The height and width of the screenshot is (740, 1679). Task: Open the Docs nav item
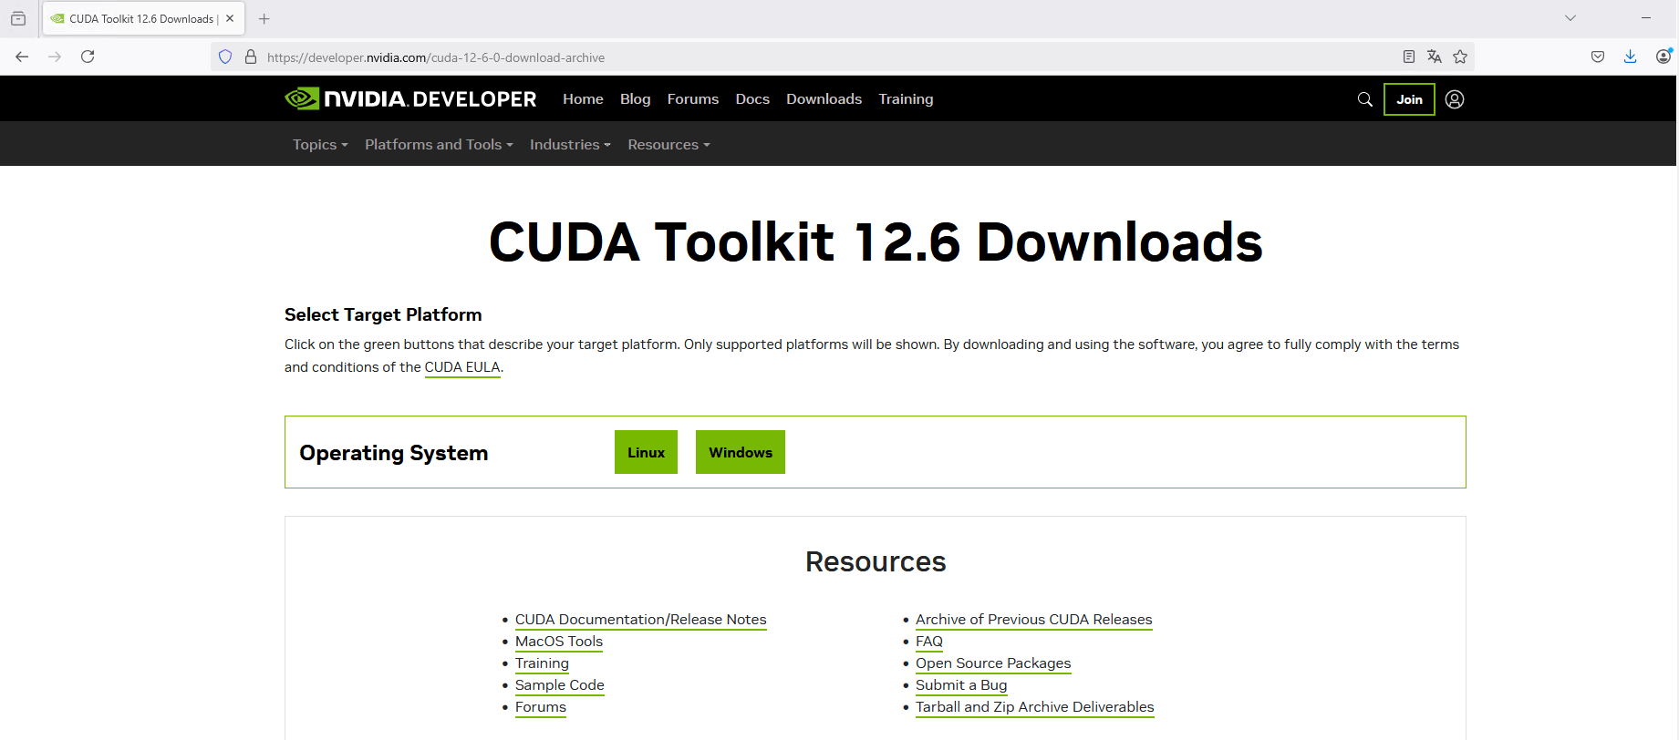tap(752, 98)
